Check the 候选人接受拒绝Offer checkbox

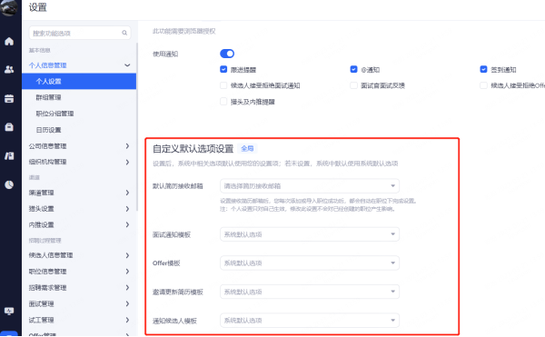[x=483, y=85]
